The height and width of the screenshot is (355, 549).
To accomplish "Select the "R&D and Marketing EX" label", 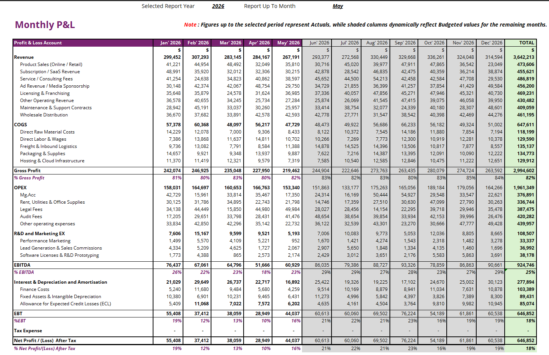I will coord(39,234).
